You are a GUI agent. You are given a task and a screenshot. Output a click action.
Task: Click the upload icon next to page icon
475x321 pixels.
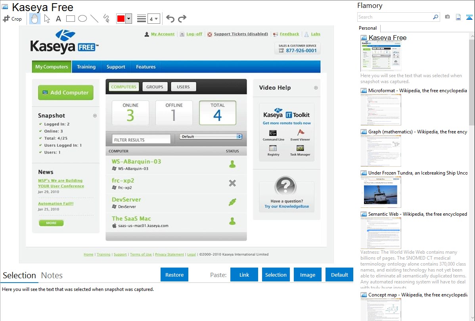469,17
